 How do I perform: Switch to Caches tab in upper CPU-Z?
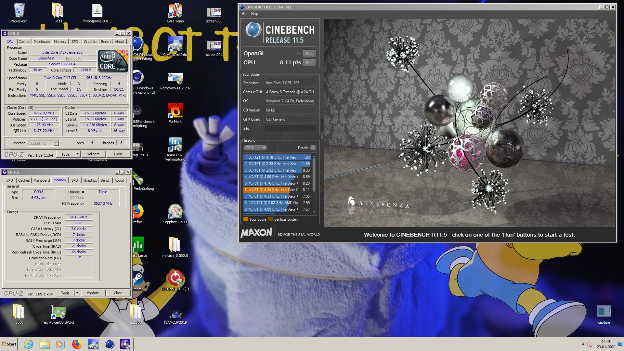tap(24, 42)
